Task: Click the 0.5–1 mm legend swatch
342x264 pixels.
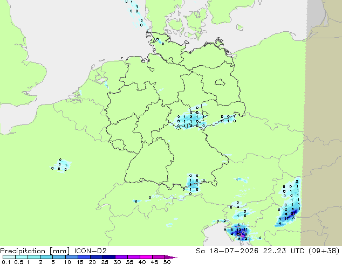Action: click(22, 257)
